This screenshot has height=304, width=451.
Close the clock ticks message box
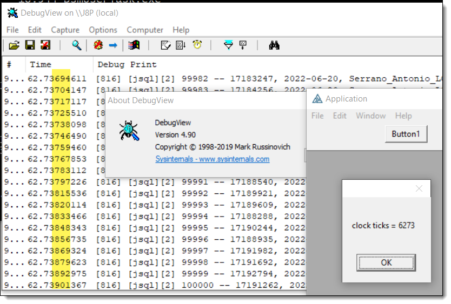click(419, 188)
